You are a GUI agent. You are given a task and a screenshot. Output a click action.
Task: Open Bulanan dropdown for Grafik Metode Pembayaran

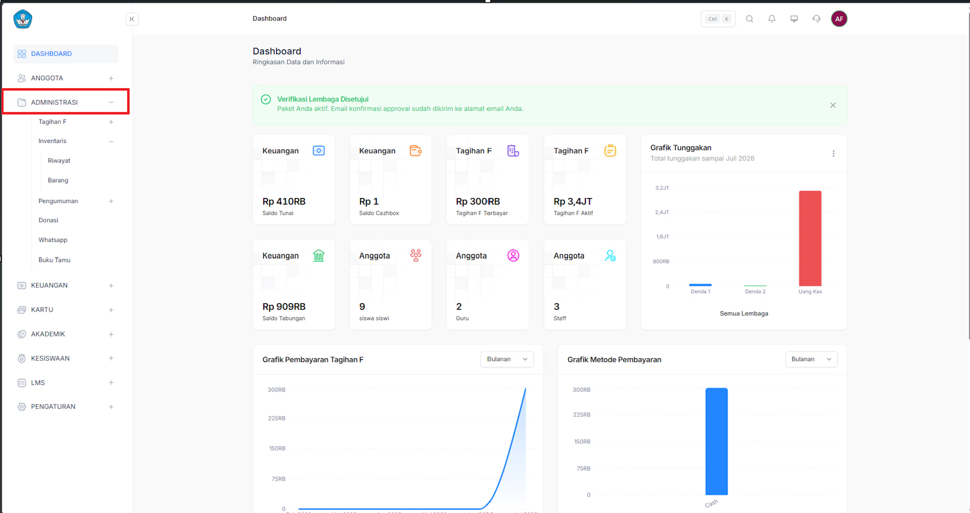(811, 359)
